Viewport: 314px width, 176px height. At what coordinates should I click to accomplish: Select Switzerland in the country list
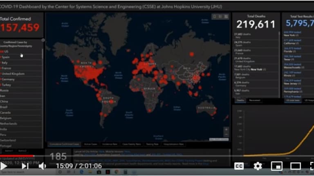pos(21,140)
